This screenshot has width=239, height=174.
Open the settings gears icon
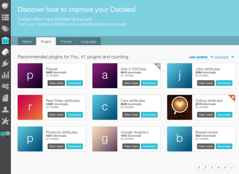[5, 86]
